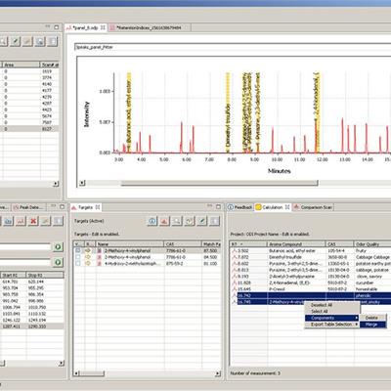Viewport: 391px width, 391px height.
Task: Check the first 2-Methoxy-4-vinylphenol target checkbox
Action: (78, 250)
